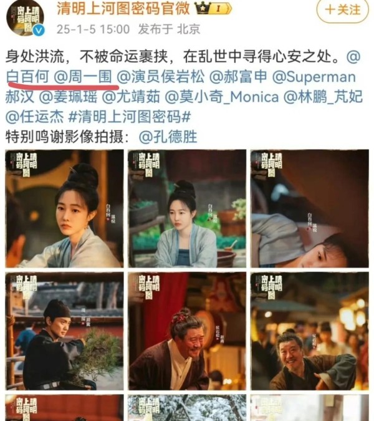The image size is (374, 421).
Task: Open photographer @孔德胜 mention
Action: pyautogui.click(x=168, y=137)
